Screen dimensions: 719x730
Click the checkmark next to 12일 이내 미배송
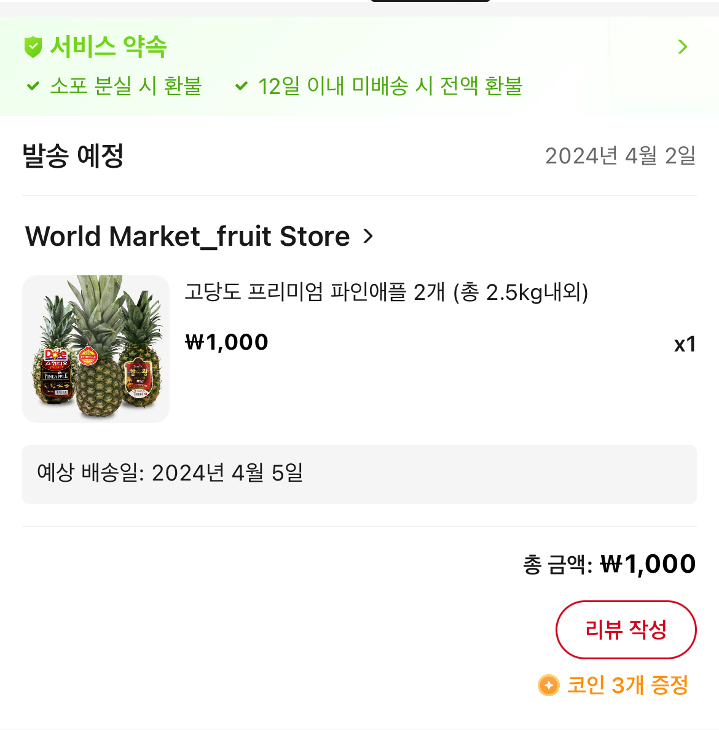click(242, 86)
